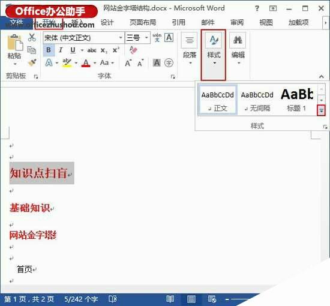Image resolution: width=330 pixels, height=306 pixels.
Task: Open text effects dropdown arrow
Action: click(x=57, y=63)
